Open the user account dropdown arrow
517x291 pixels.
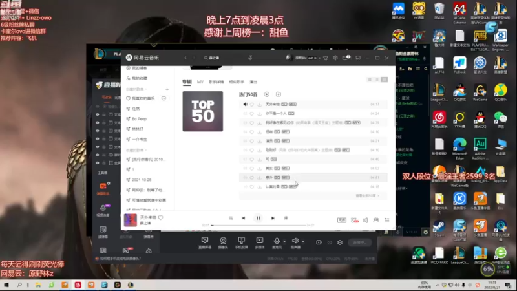319,58
